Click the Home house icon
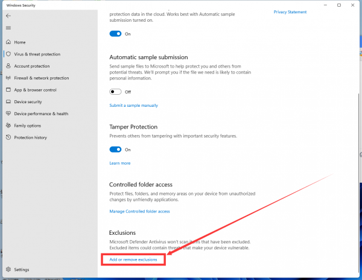Screen dimensions: 362x280 click(8, 42)
